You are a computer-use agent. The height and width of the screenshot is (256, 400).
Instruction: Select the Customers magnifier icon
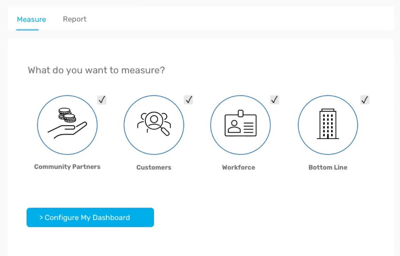click(154, 125)
